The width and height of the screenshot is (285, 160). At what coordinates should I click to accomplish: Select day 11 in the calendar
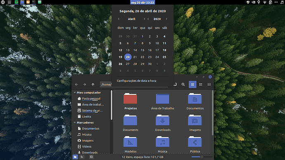click(164, 43)
